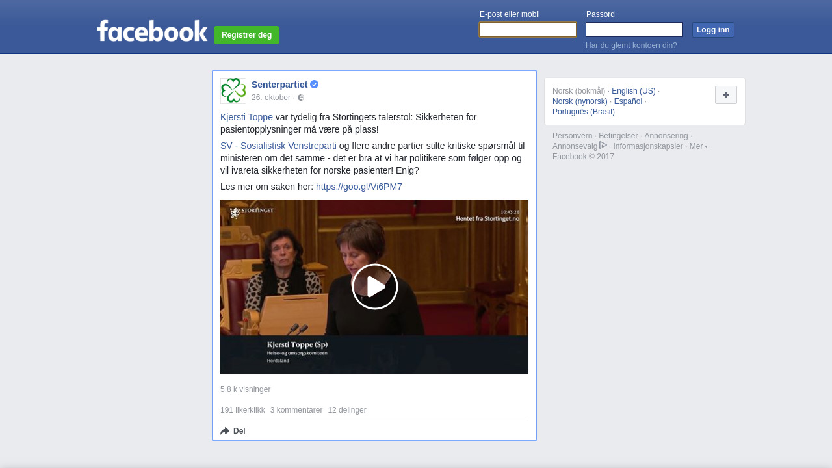Click the AdChoices triangle icon
The height and width of the screenshot is (468, 832).
click(603, 145)
